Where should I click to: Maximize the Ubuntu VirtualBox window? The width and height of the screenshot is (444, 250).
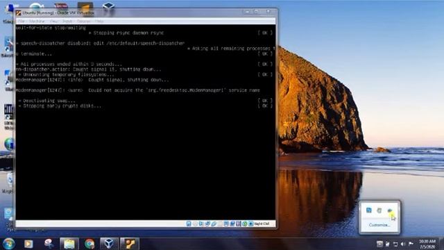(x=256, y=12)
